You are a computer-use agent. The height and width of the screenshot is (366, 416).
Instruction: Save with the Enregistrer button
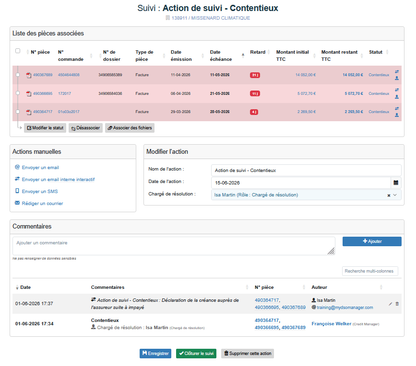tap(155, 354)
